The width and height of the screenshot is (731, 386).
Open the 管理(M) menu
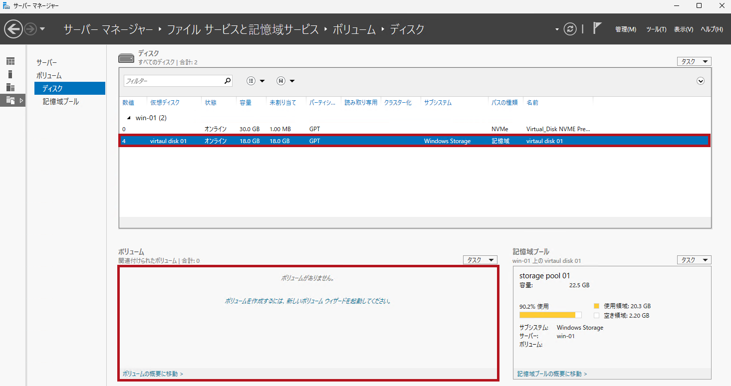point(625,29)
